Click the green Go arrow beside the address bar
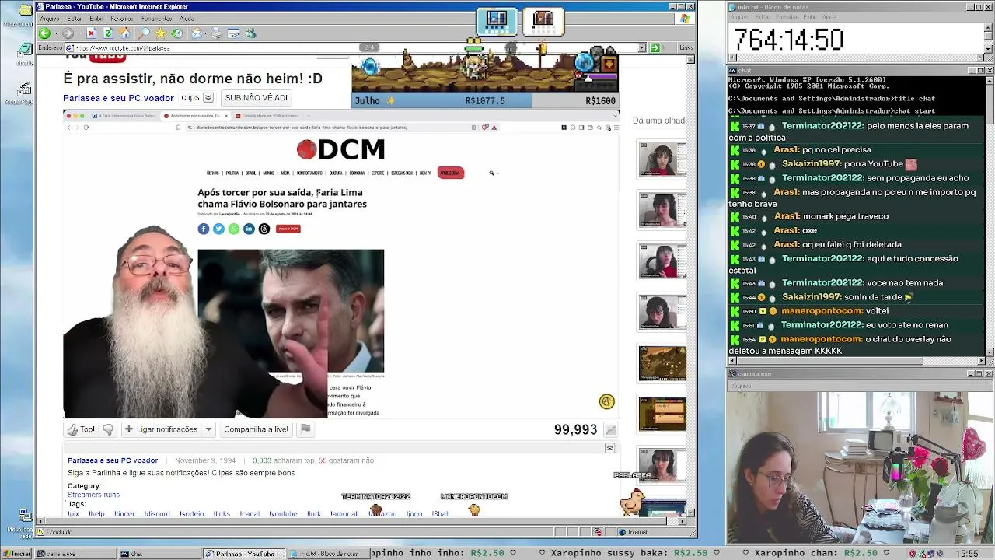This screenshot has width=995, height=560. [654, 47]
